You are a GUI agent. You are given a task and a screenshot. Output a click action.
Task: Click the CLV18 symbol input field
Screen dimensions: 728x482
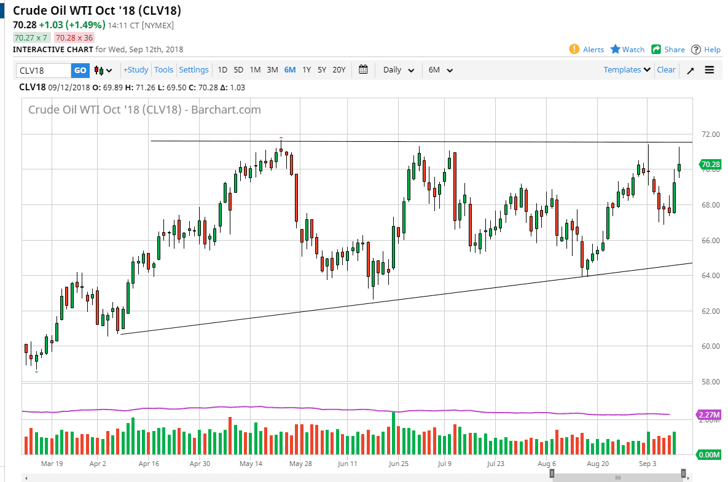(x=43, y=70)
